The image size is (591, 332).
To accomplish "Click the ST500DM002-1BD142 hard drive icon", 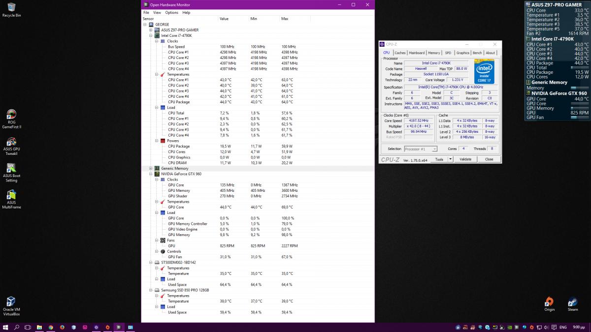I will [157, 263].
